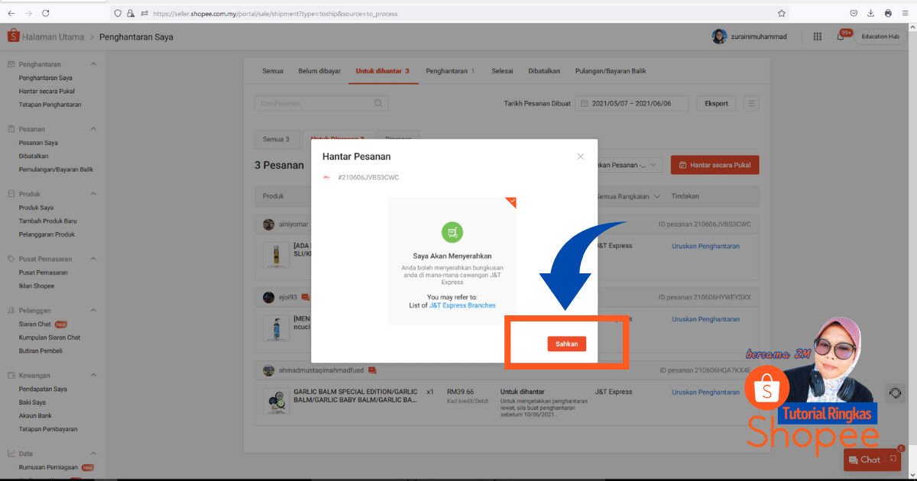Open the J&T Express Branches link
Screen dimensions: 917x481
pyautogui.click(x=462, y=305)
